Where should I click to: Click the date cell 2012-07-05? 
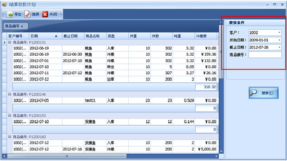click(45, 101)
